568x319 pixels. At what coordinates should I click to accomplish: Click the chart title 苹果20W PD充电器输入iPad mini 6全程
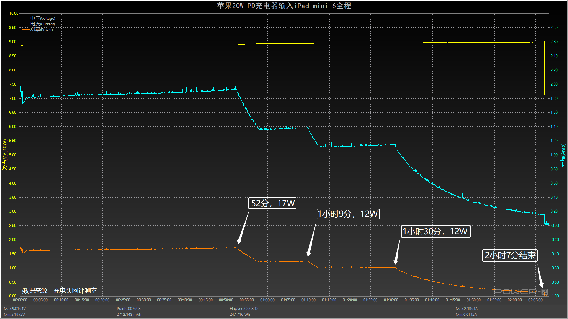284,6
